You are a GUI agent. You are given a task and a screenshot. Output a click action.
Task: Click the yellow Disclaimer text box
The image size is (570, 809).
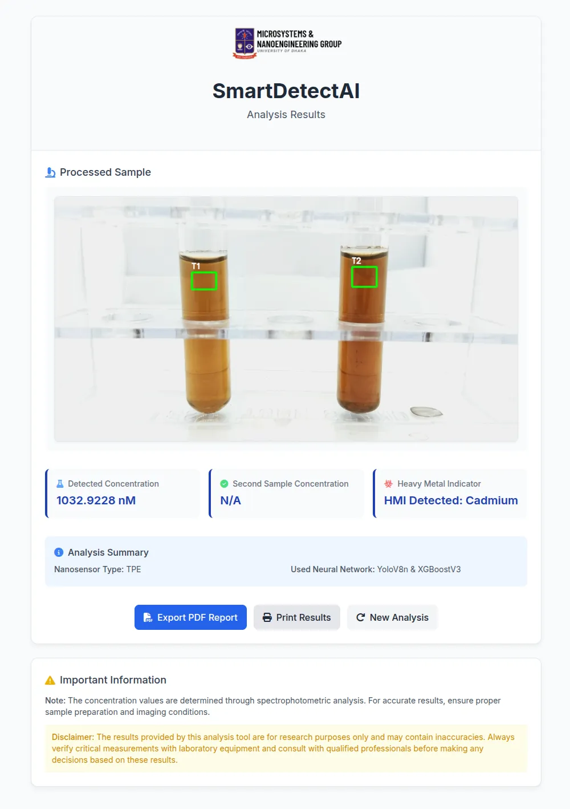coord(286,749)
